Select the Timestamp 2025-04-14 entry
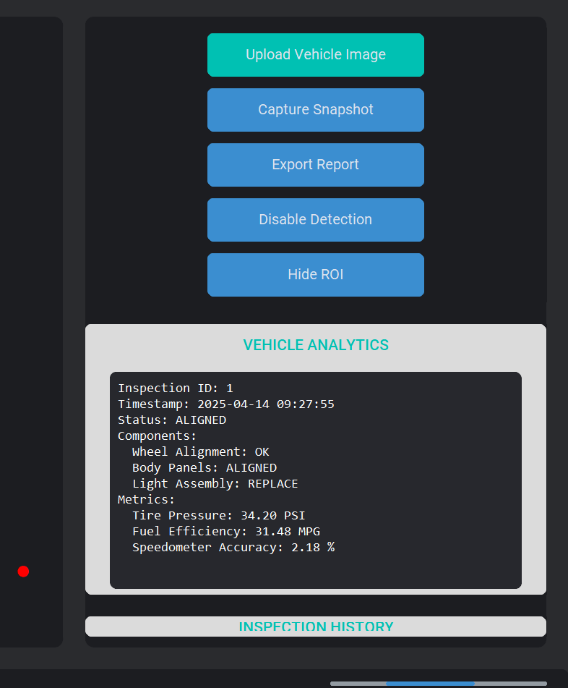The image size is (568, 688). point(225,404)
